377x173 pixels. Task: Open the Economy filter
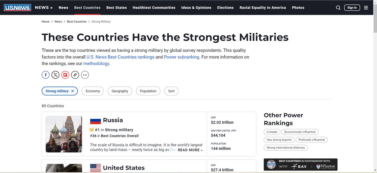point(93,91)
